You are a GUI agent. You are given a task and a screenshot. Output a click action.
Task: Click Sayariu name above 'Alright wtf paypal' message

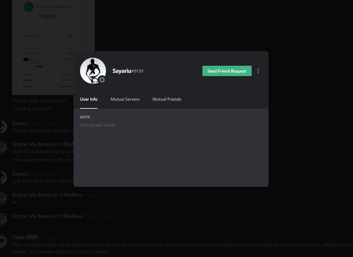pyautogui.click(x=20, y=123)
